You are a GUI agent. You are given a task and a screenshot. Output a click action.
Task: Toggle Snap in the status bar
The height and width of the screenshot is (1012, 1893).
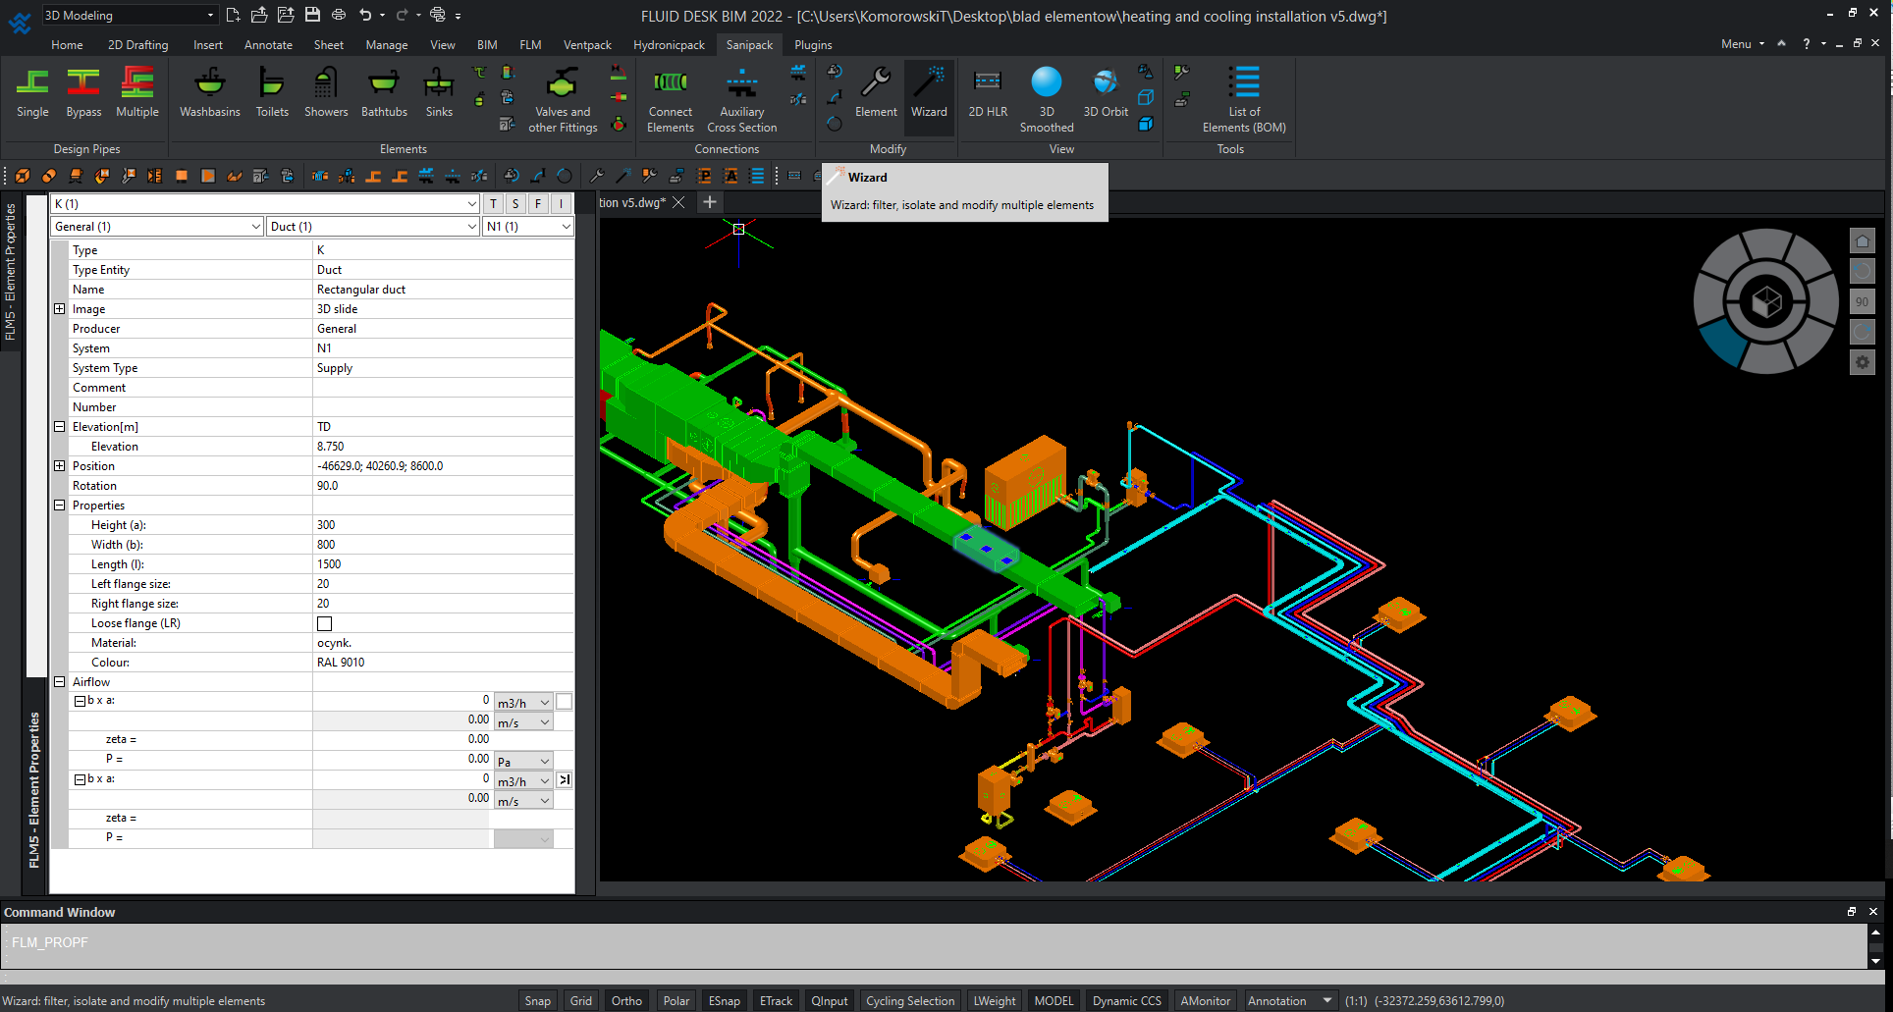(x=537, y=1001)
